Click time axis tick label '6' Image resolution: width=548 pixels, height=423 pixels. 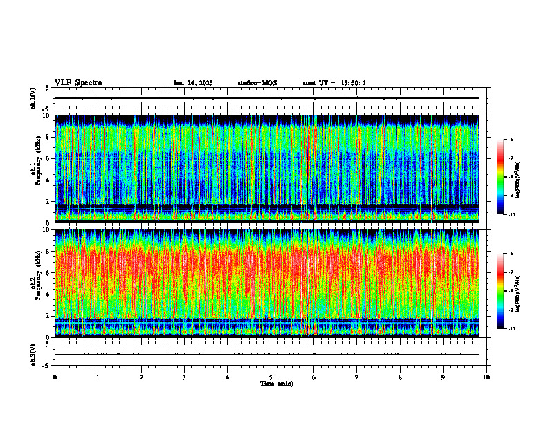coord(314,377)
